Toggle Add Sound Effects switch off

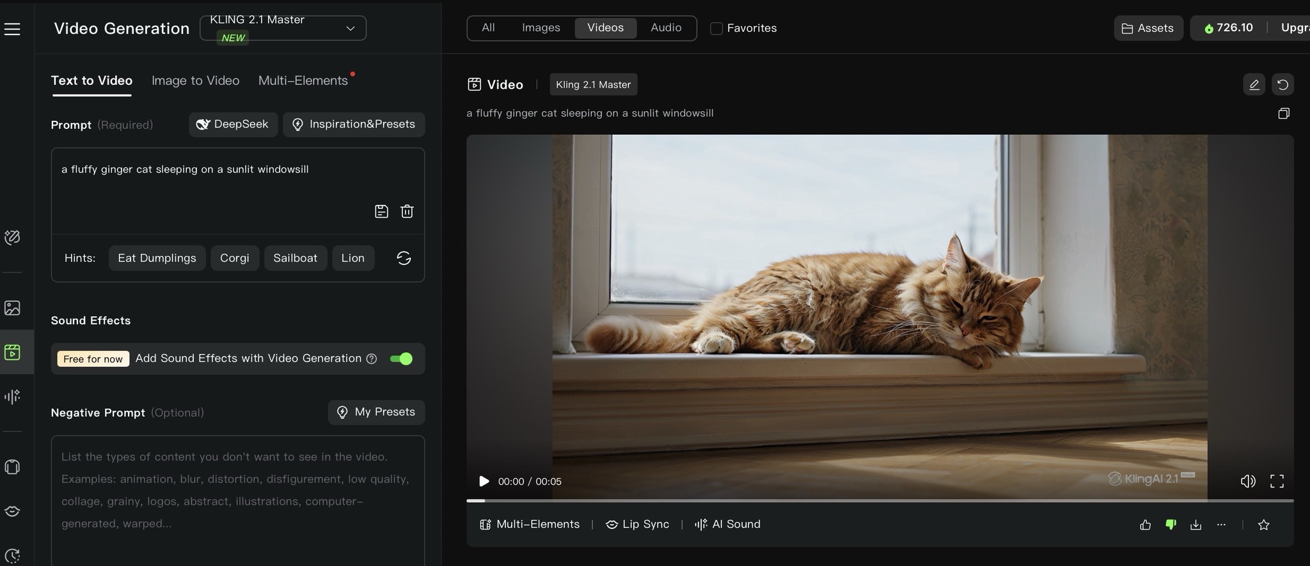coord(401,359)
